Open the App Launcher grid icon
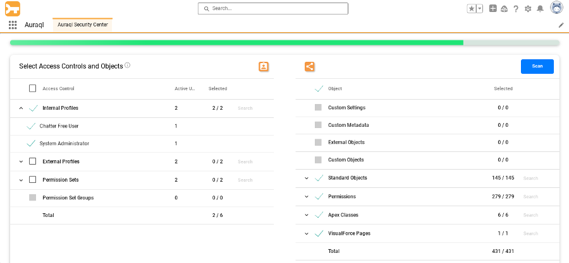This screenshot has height=263, width=569. click(x=13, y=25)
